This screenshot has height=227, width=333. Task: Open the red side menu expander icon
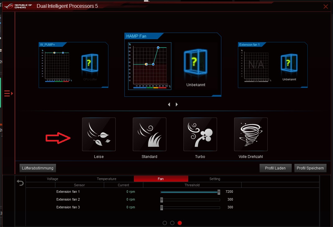click(x=8, y=93)
